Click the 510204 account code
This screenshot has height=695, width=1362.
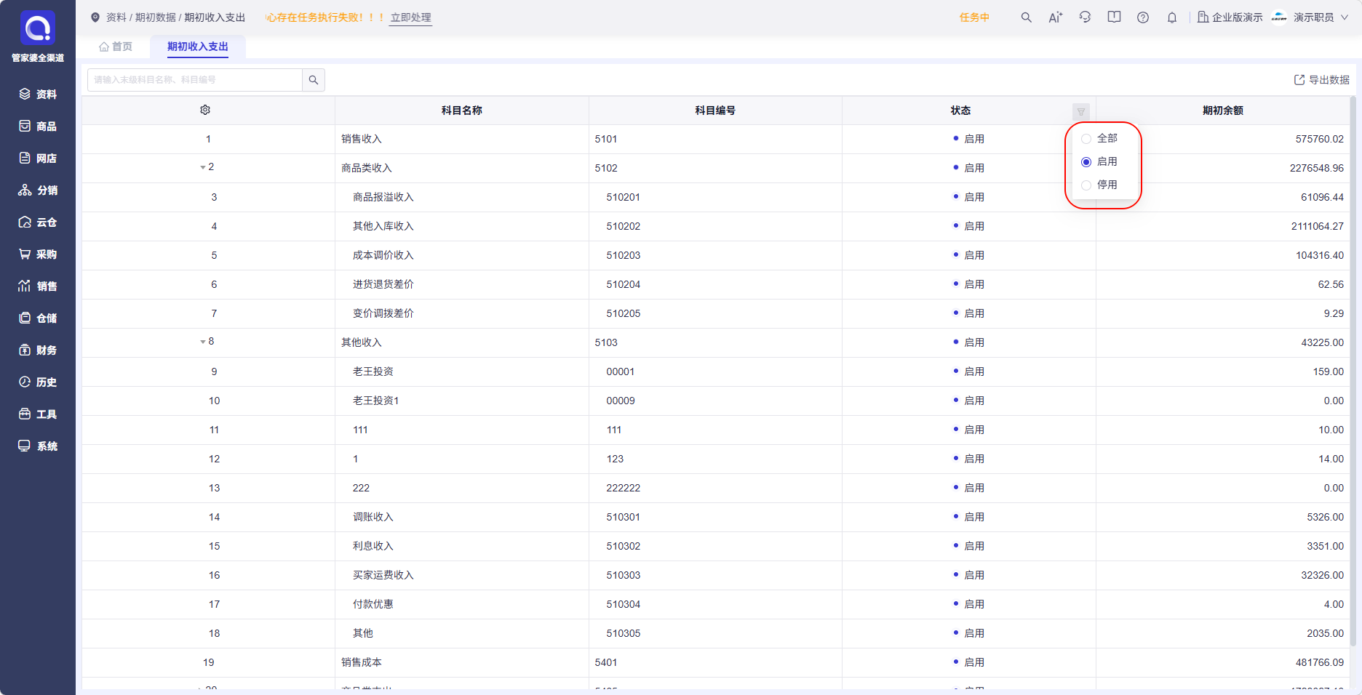tap(624, 284)
